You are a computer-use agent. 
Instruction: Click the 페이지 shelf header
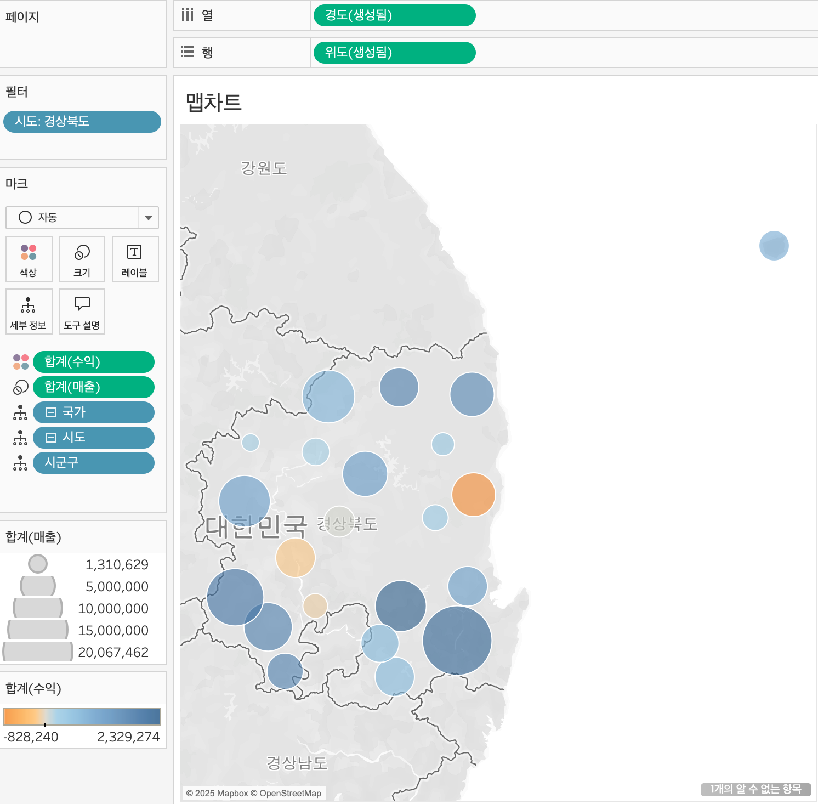point(22,17)
